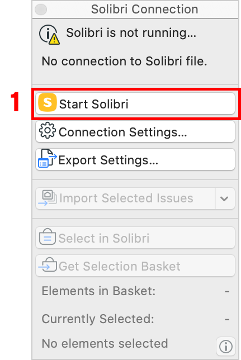This screenshot has width=241, height=360.
Task: Open Connection Settings… dialog
Action: click(x=122, y=132)
